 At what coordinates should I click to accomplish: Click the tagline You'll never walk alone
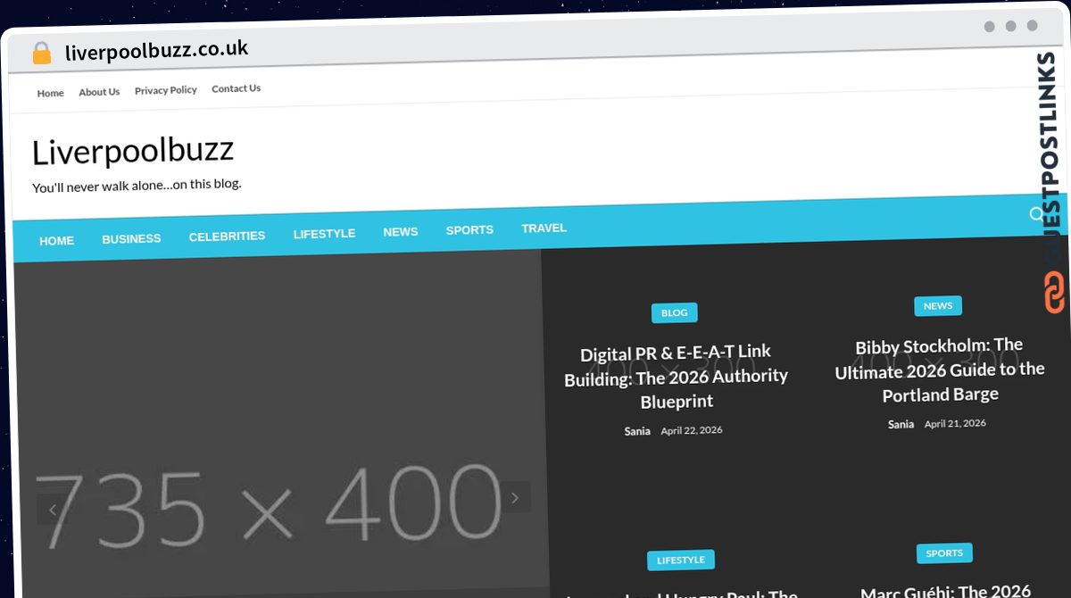point(137,186)
